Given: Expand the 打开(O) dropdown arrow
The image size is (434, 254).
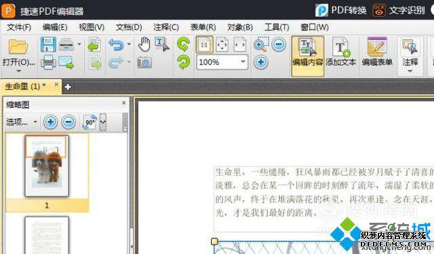Looking at the screenshot, I should pyautogui.click(x=18, y=71).
